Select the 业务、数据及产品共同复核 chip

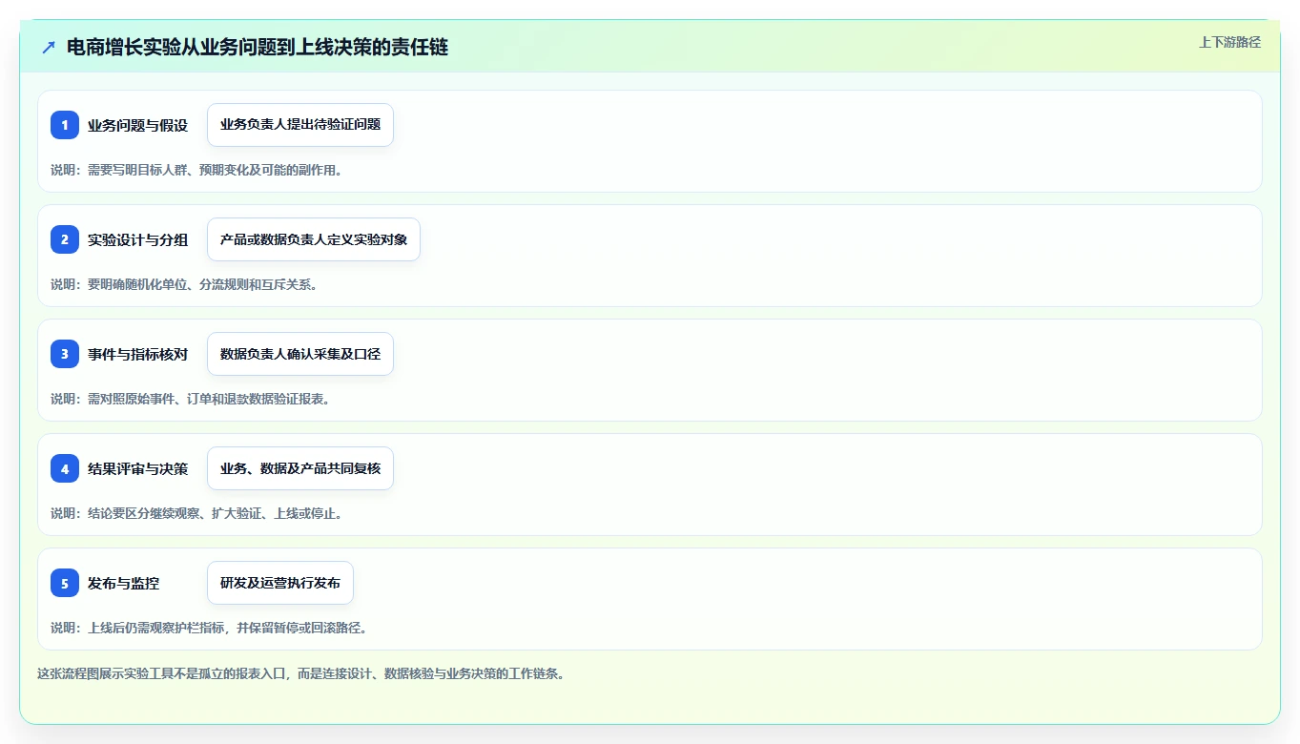pos(300,468)
